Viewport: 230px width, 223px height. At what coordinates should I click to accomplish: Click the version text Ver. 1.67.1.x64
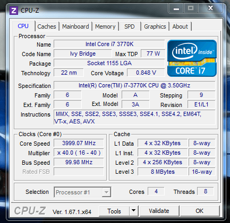click(72, 212)
